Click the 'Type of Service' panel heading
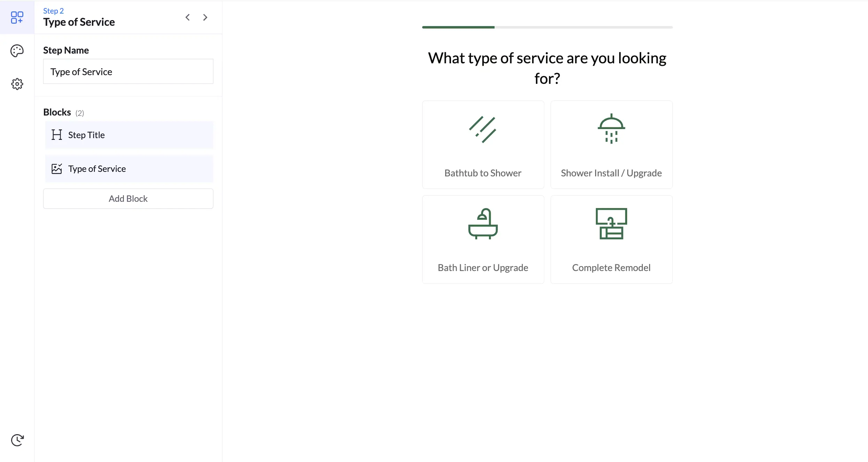 click(79, 22)
